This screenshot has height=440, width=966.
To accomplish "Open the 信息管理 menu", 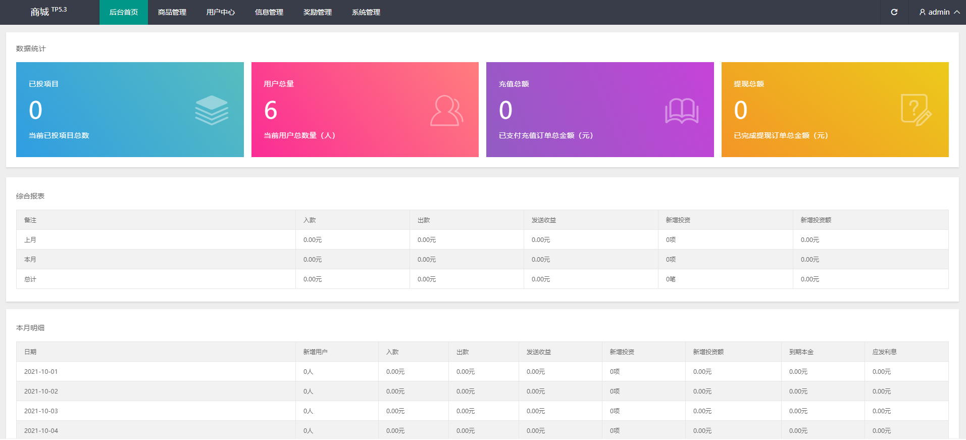I will click(x=269, y=12).
